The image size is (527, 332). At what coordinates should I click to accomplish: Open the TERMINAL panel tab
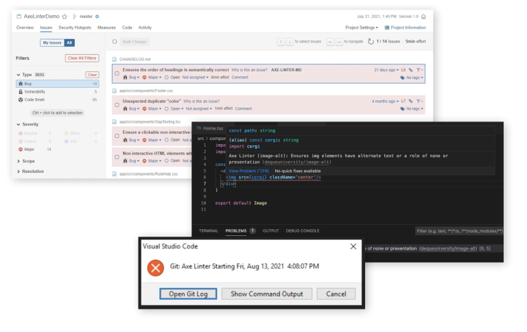pos(208,231)
